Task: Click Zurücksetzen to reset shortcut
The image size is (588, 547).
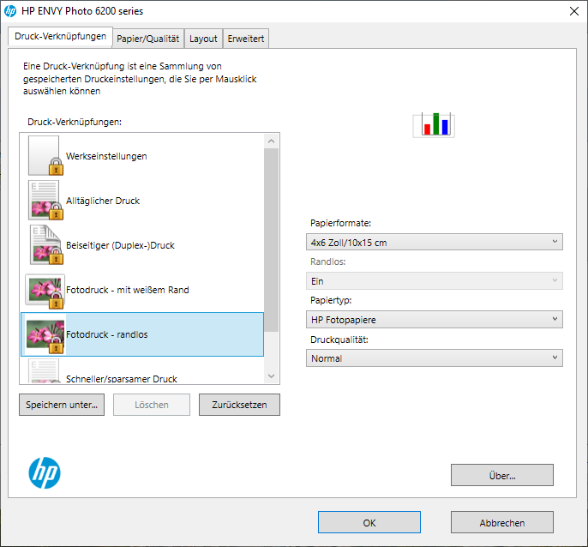Action: click(239, 405)
